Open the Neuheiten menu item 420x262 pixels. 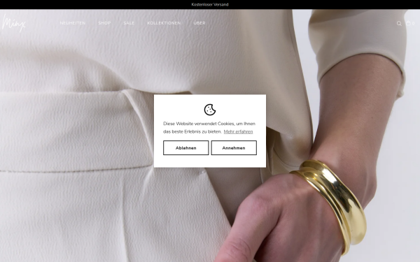pyautogui.click(x=73, y=23)
